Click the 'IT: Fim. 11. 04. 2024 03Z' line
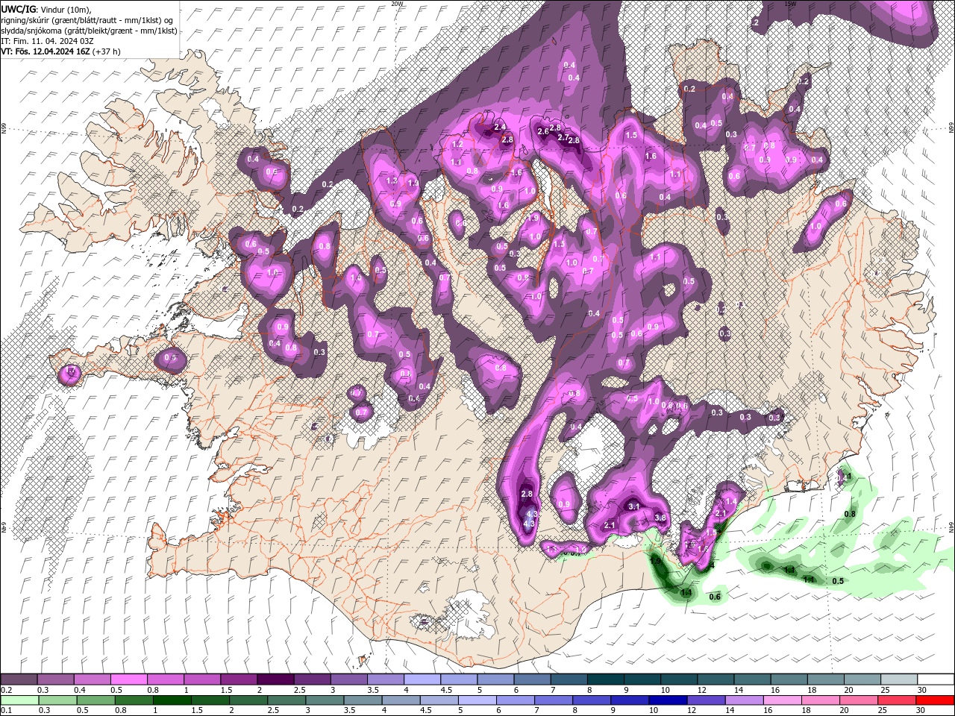The image size is (955, 716). (46, 41)
